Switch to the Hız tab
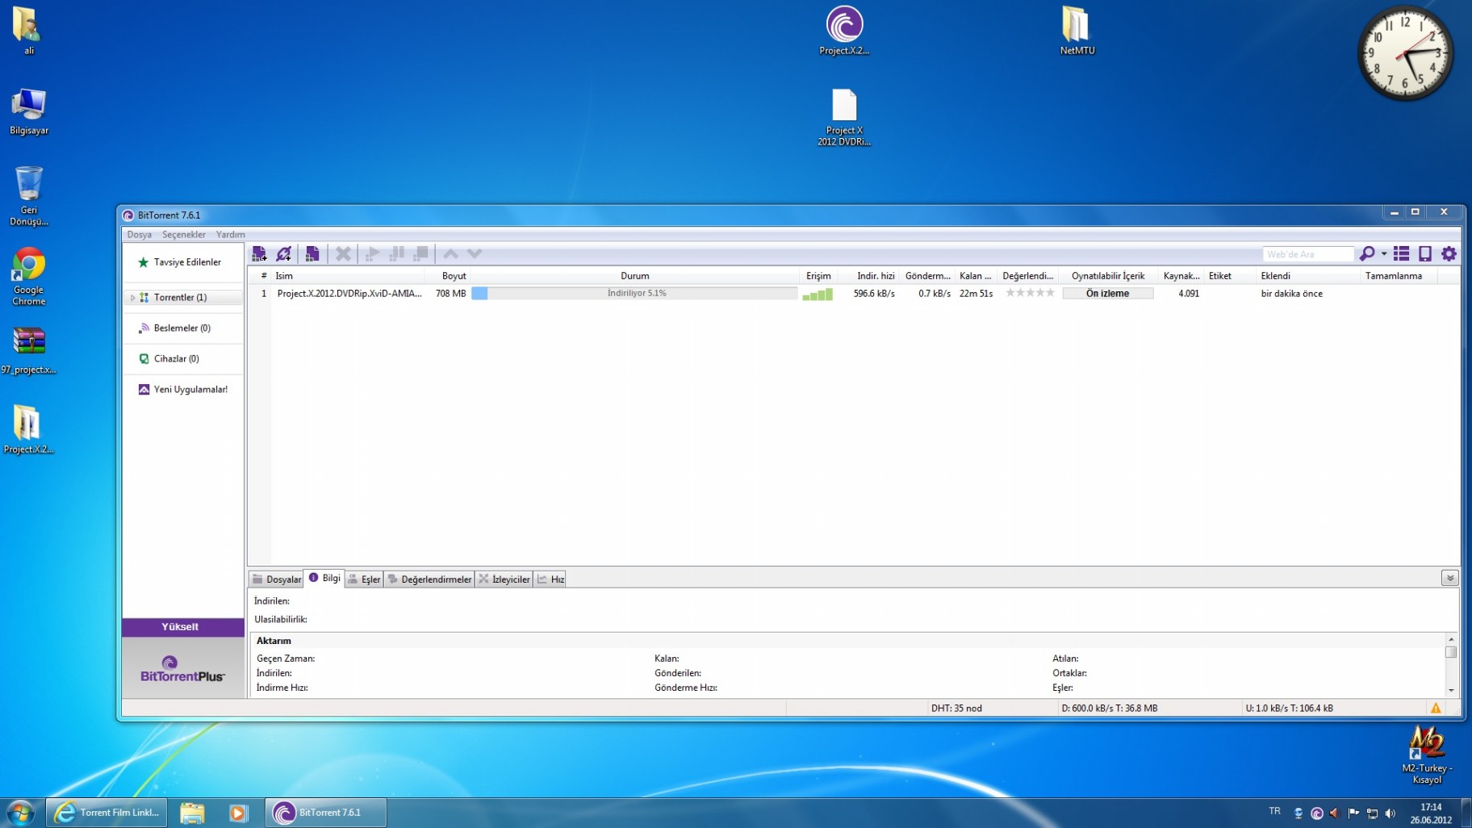 [550, 579]
